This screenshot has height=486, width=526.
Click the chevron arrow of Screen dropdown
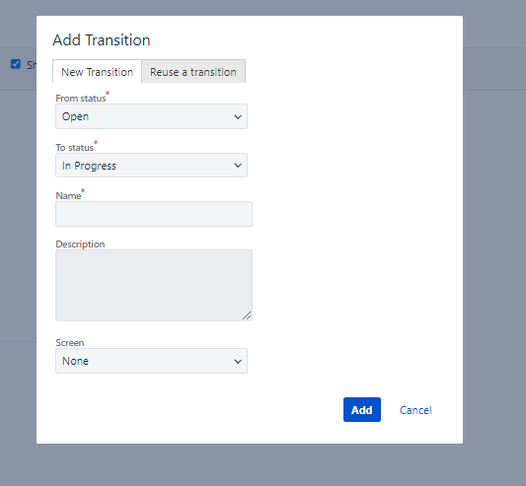(x=238, y=362)
